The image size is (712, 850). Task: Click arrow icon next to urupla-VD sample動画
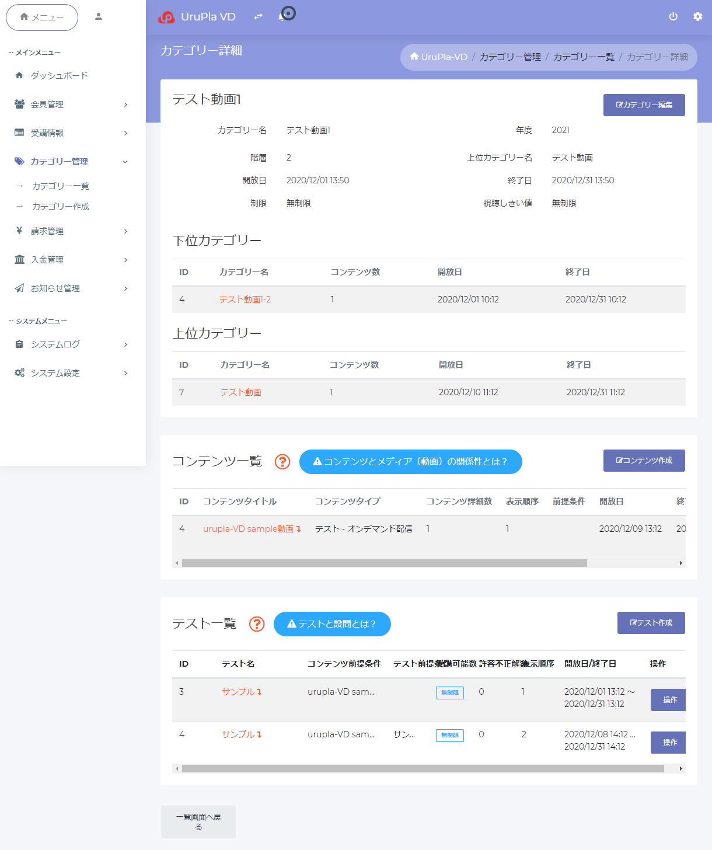tap(298, 529)
